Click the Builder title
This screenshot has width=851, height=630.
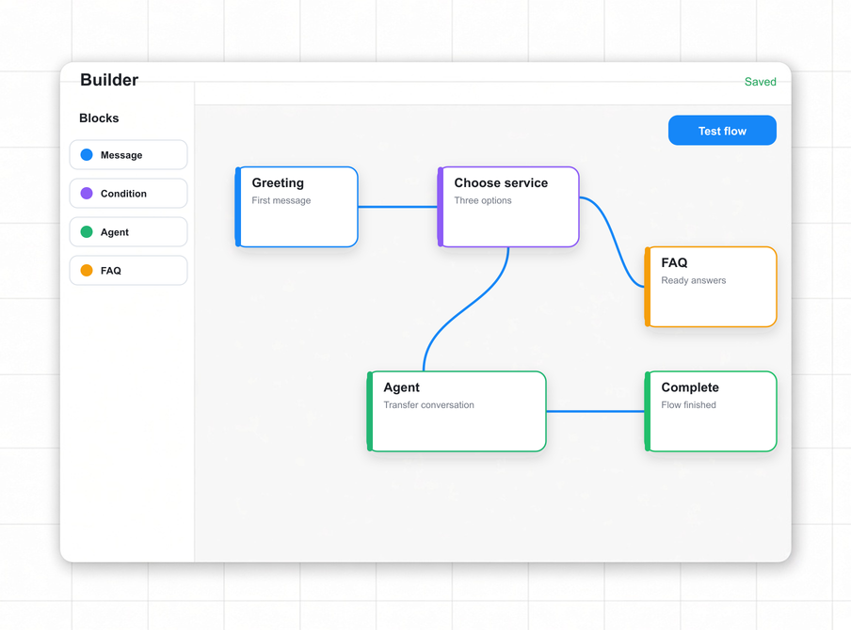tap(109, 80)
